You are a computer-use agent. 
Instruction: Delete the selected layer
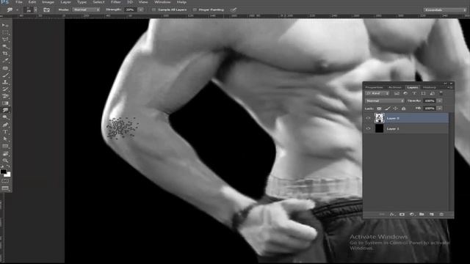tap(441, 214)
